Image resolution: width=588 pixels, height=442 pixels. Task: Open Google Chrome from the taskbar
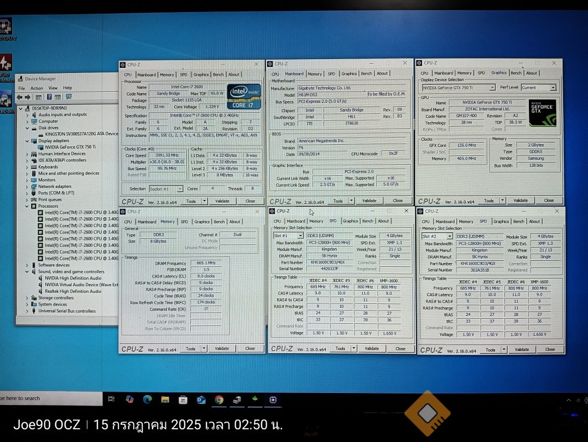click(219, 399)
